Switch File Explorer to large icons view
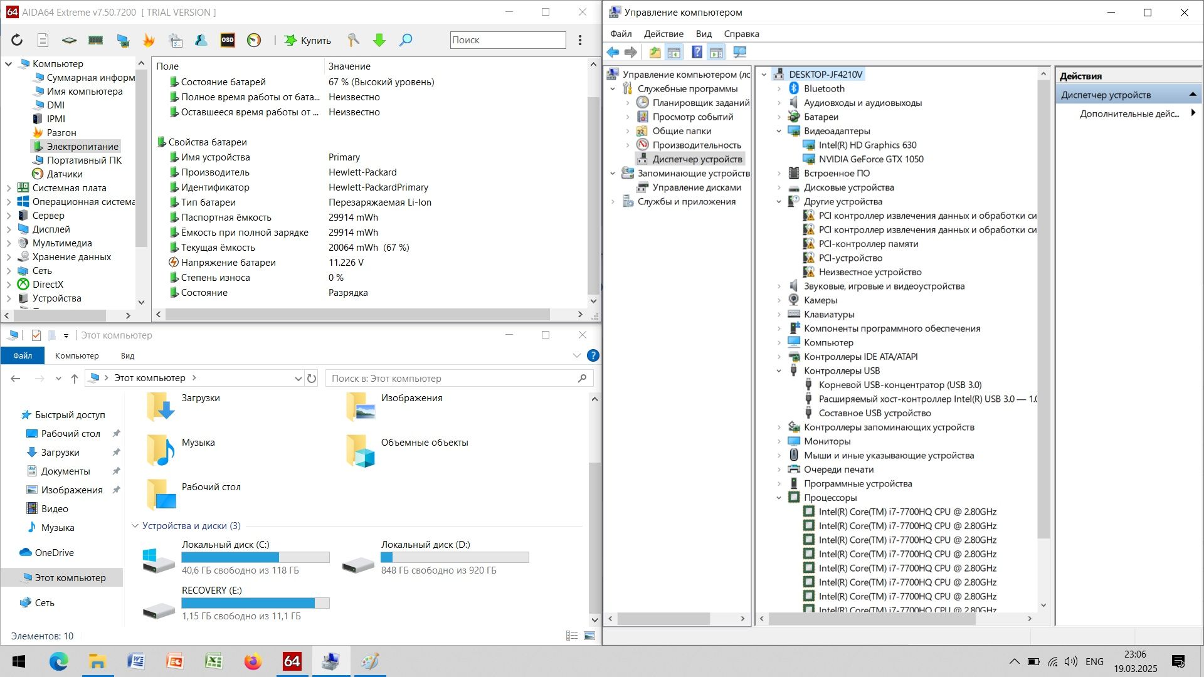1204x677 pixels. point(589,636)
